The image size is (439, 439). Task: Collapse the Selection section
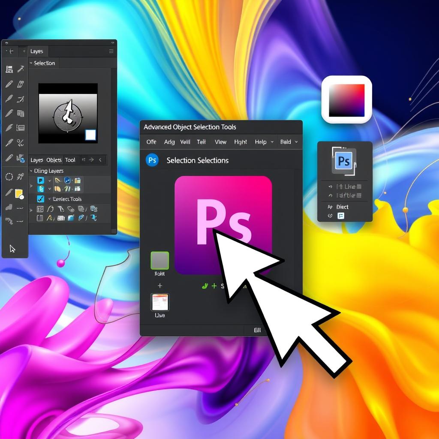(31, 63)
